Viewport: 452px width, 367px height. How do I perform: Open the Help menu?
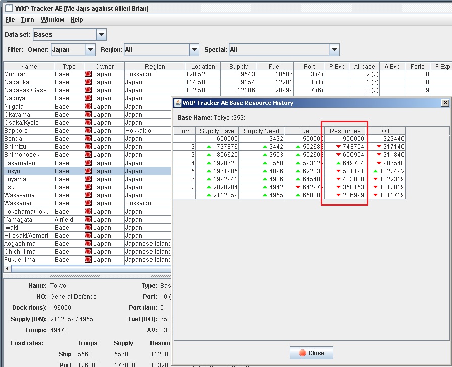(77, 20)
